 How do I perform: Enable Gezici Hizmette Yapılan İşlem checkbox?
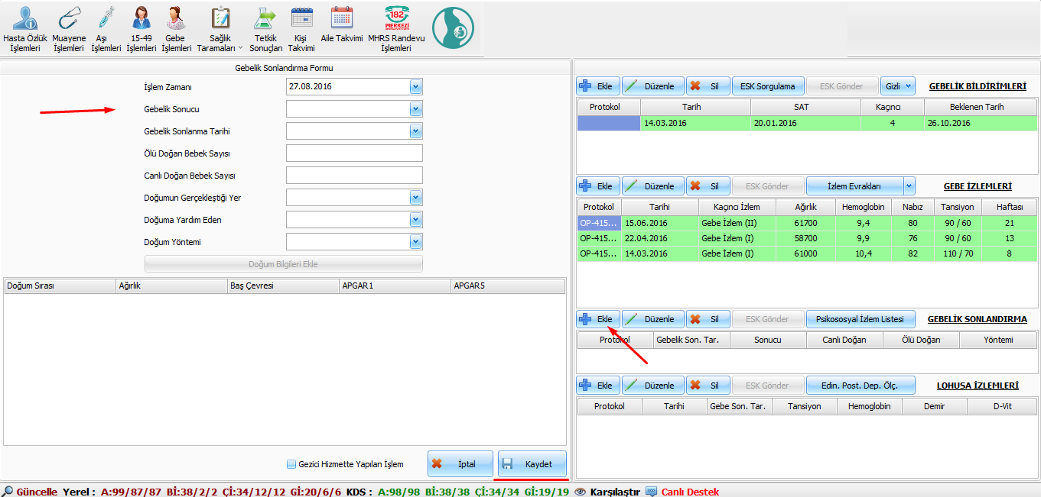click(291, 464)
